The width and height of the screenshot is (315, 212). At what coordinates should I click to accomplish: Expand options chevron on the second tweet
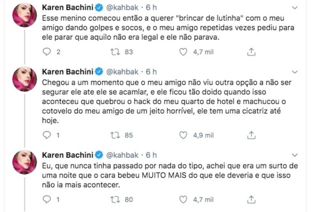pos(295,72)
